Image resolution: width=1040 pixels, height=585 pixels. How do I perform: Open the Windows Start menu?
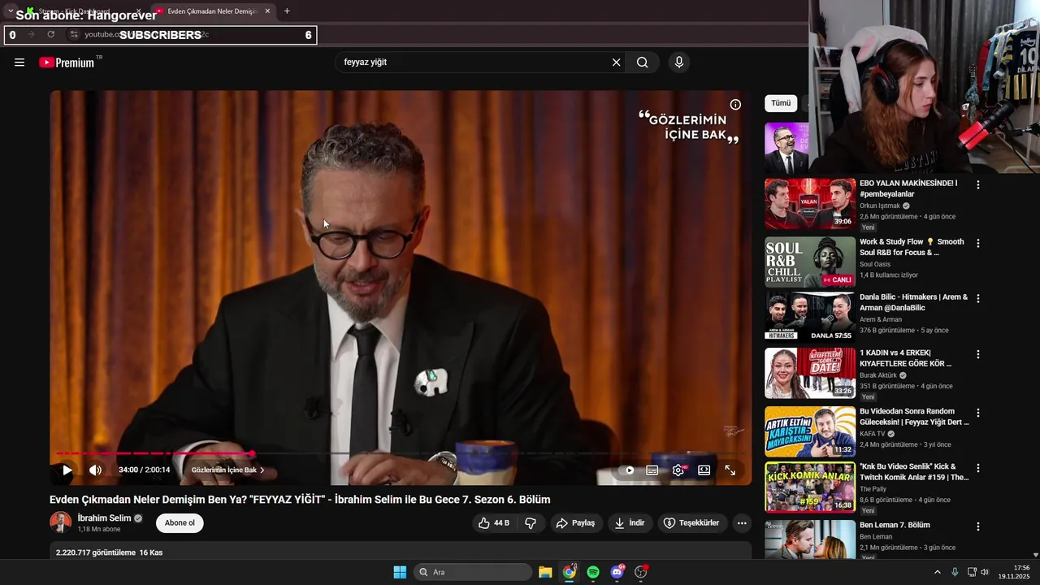pyautogui.click(x=400, y=572)
